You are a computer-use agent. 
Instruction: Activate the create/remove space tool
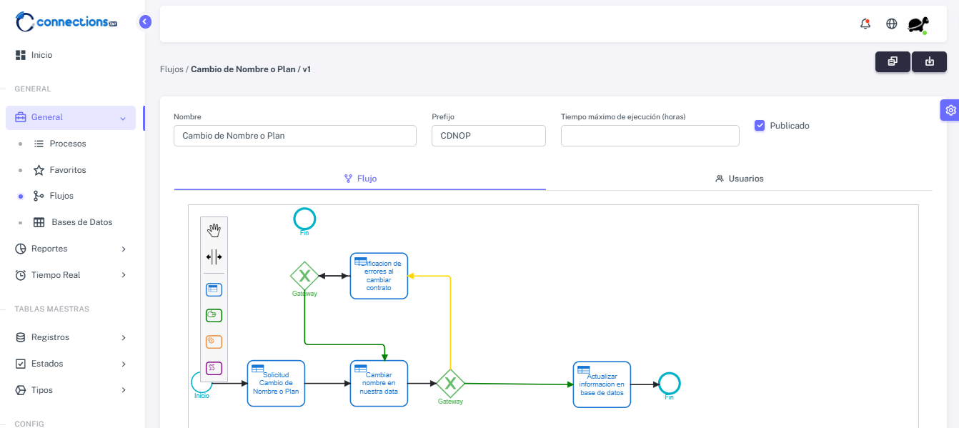point(214,257)
